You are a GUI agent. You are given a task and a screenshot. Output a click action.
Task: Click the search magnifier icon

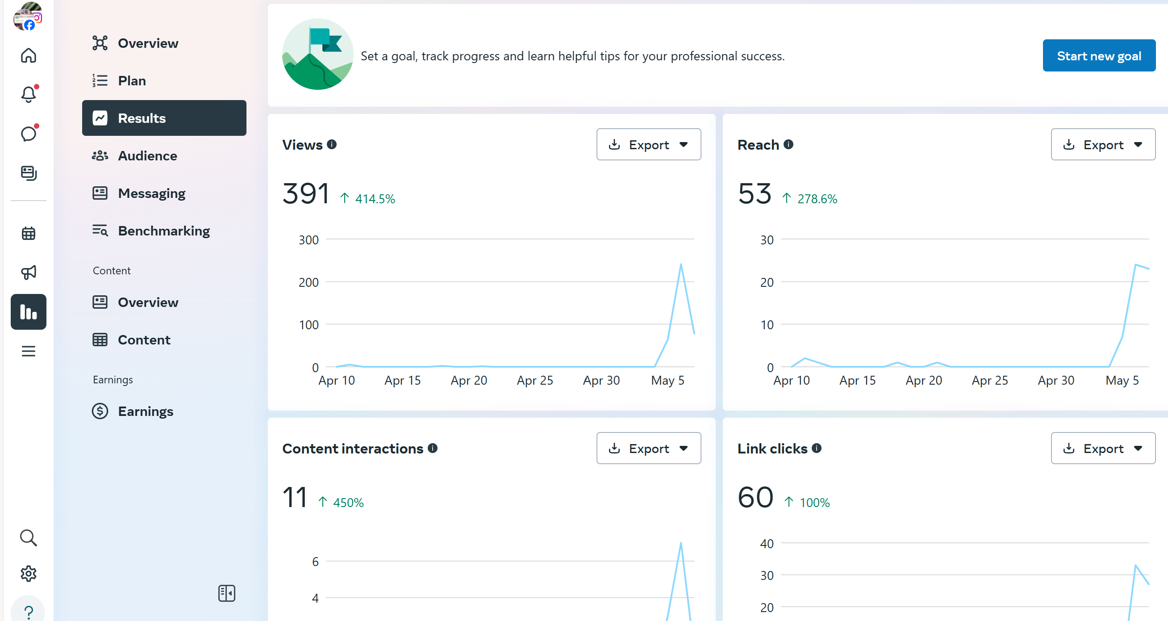point(28,537)
